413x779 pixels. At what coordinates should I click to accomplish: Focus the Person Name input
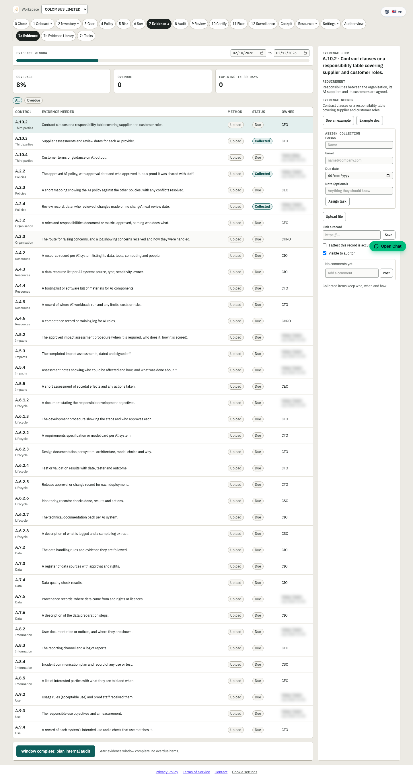(359, 145)
